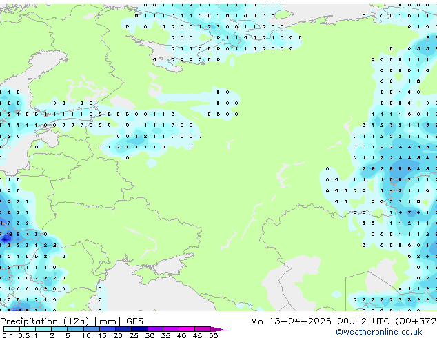Click the '35' legend scale label

pos(165,335)
